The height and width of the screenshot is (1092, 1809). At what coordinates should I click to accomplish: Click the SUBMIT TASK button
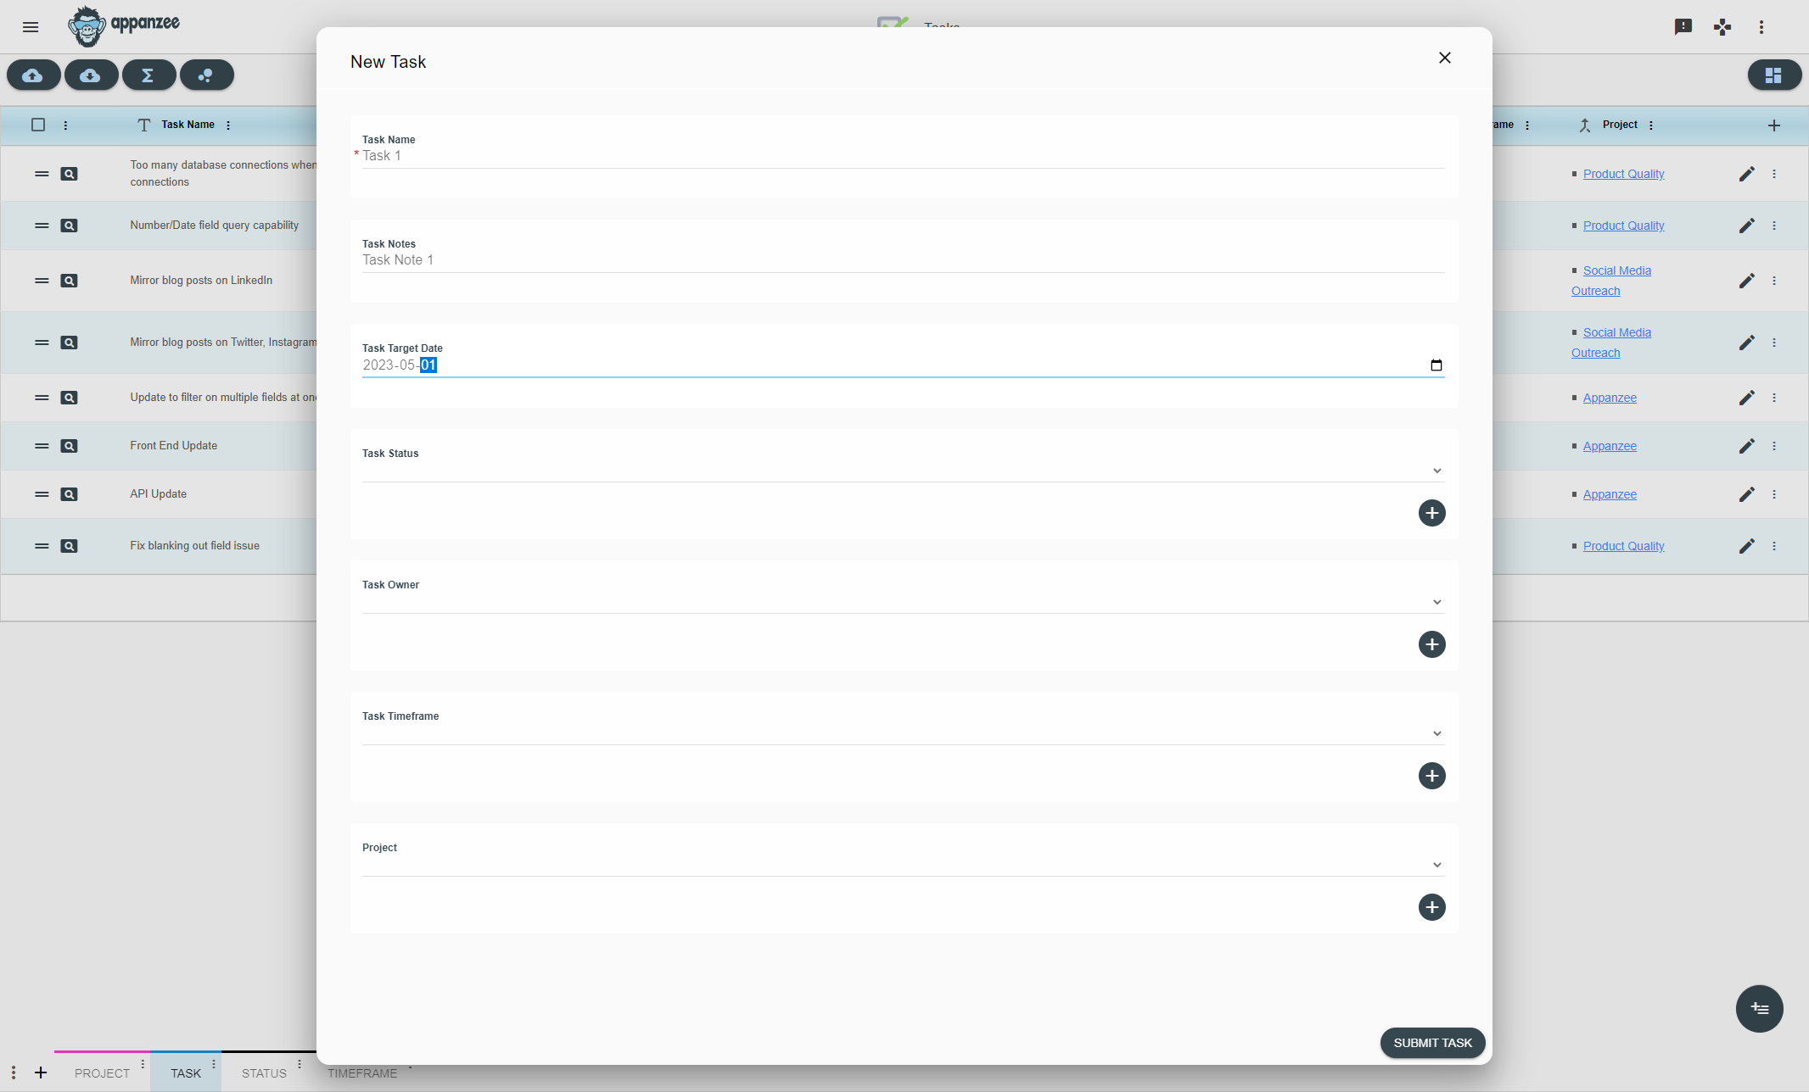[1433, 1043]
